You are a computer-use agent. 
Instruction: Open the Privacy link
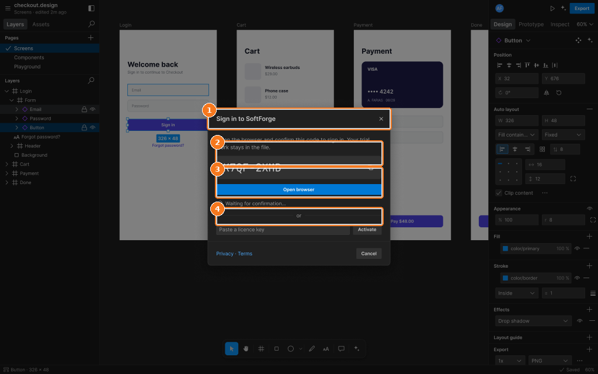[225, 254]
